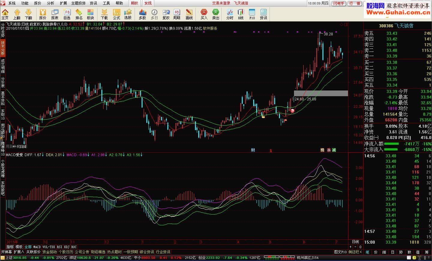Select the 笔 tick tab in right panel

pos(367,252)
